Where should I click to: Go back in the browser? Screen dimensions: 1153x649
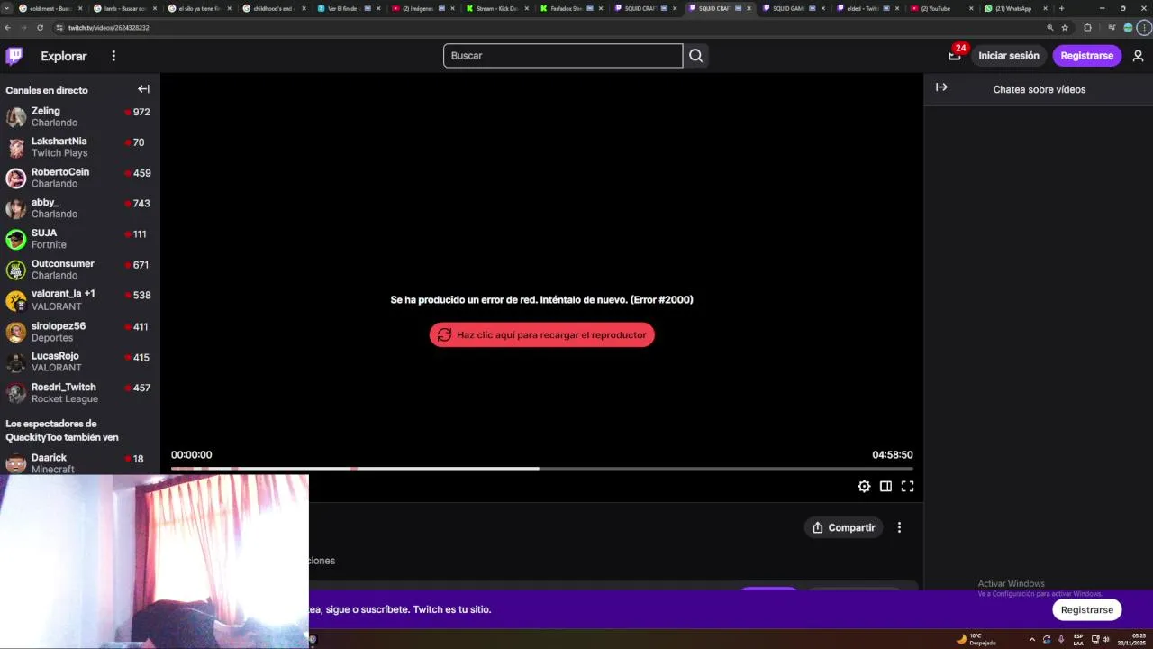click(x=9, y=28)
